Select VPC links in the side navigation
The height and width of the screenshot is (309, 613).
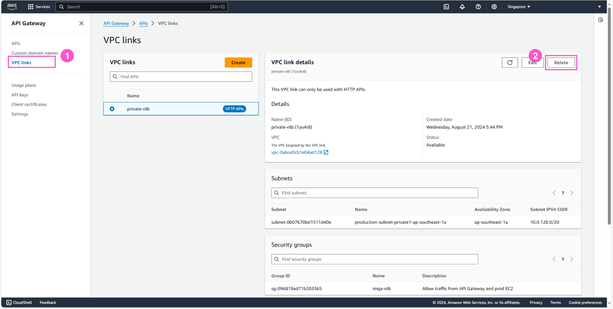tap(22, 62)
